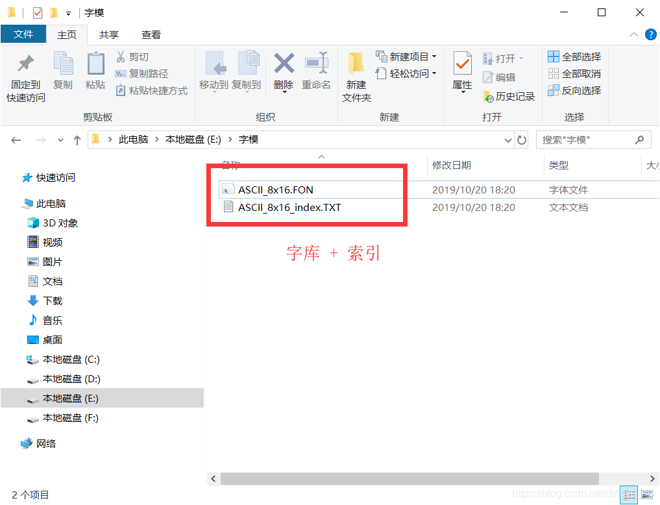Click Copy path (复制路径)
660x505 pixels.
[x=142, y=73]
